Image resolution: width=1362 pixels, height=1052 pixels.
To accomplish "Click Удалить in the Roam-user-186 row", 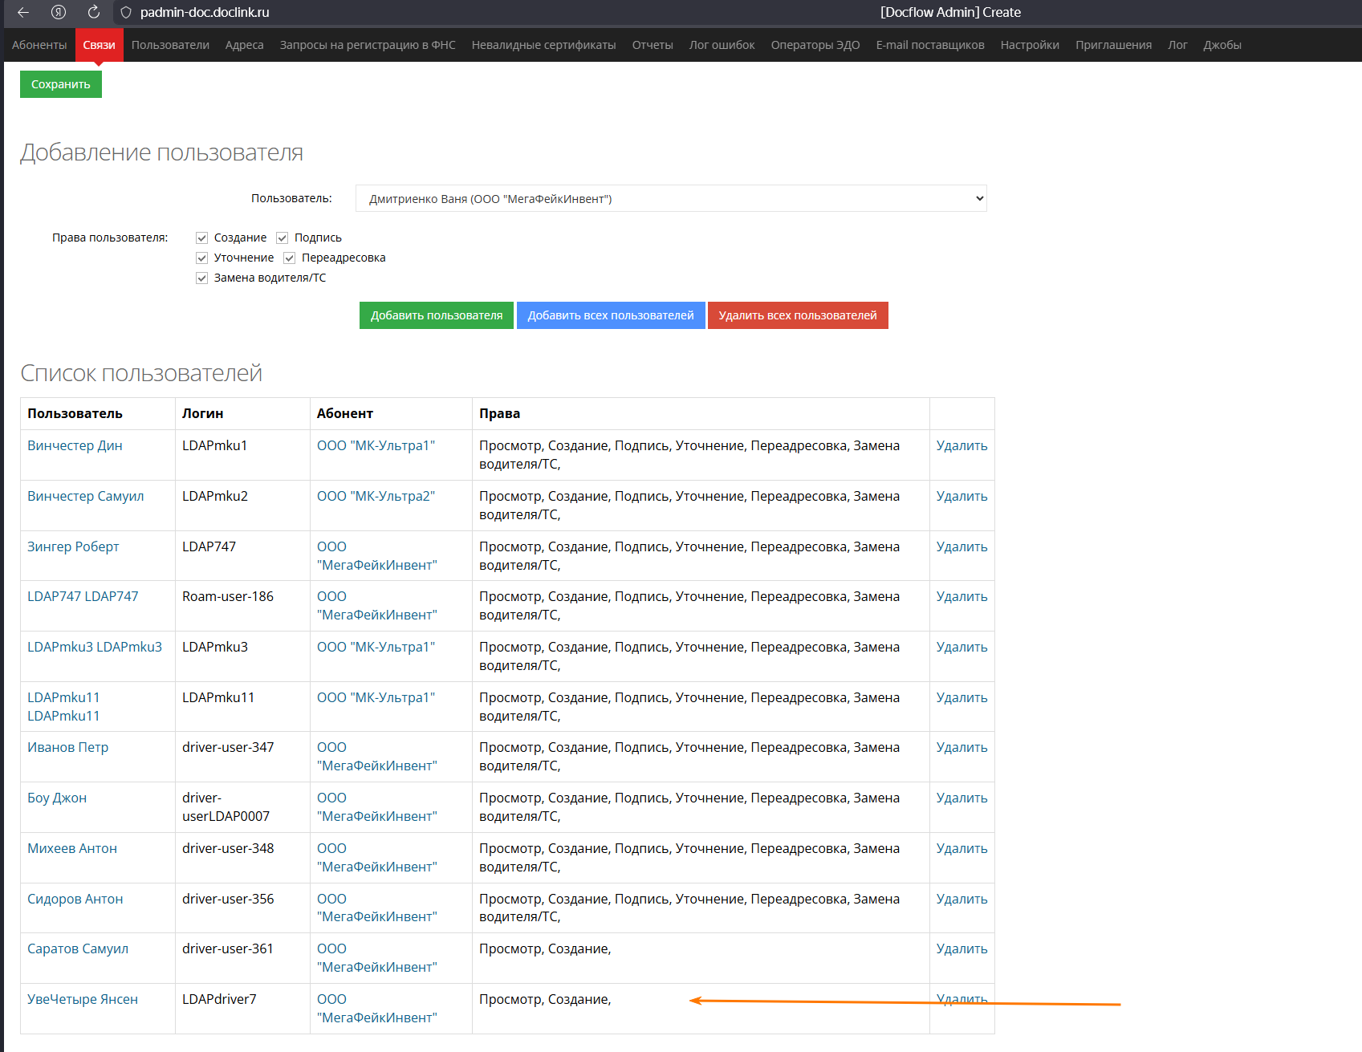I will tap(962, 597).
